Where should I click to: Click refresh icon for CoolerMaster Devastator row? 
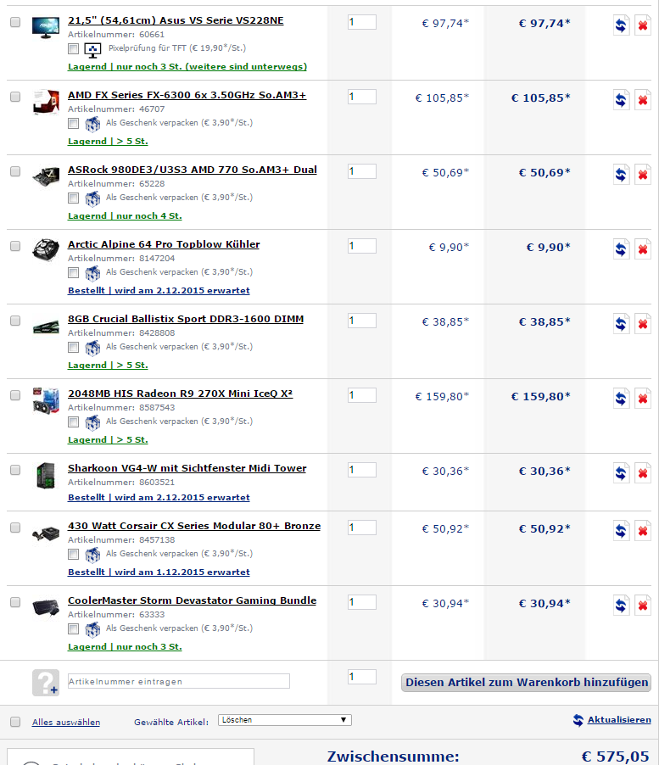pyautogui.click(x=621, y=606)
